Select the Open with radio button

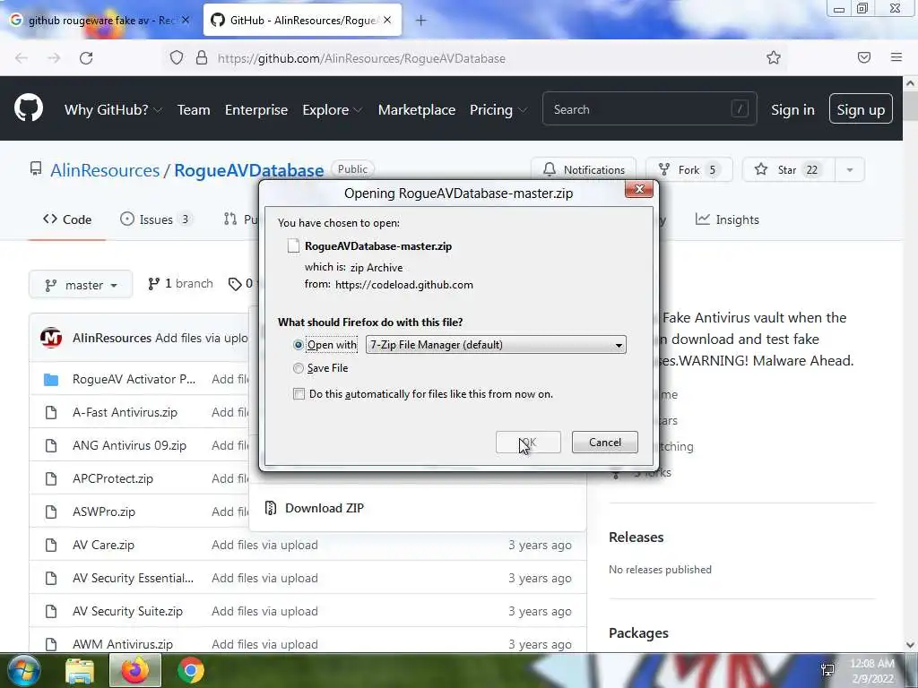tap(298, 345)
